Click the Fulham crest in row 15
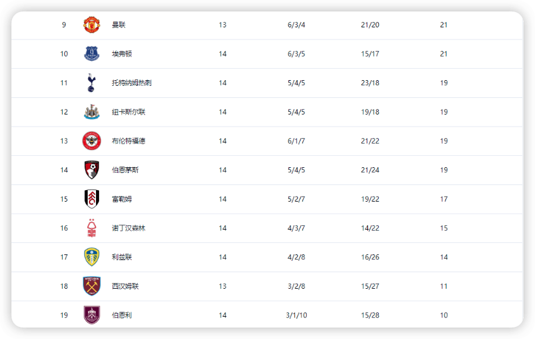This screenshot has height=339, width=535. (x=91, y=198)
